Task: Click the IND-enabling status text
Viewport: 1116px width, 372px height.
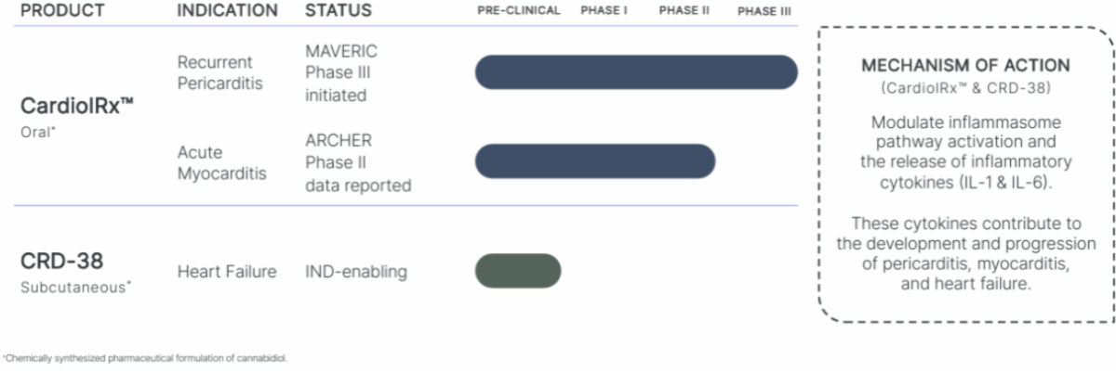Action: pos(356,272)
